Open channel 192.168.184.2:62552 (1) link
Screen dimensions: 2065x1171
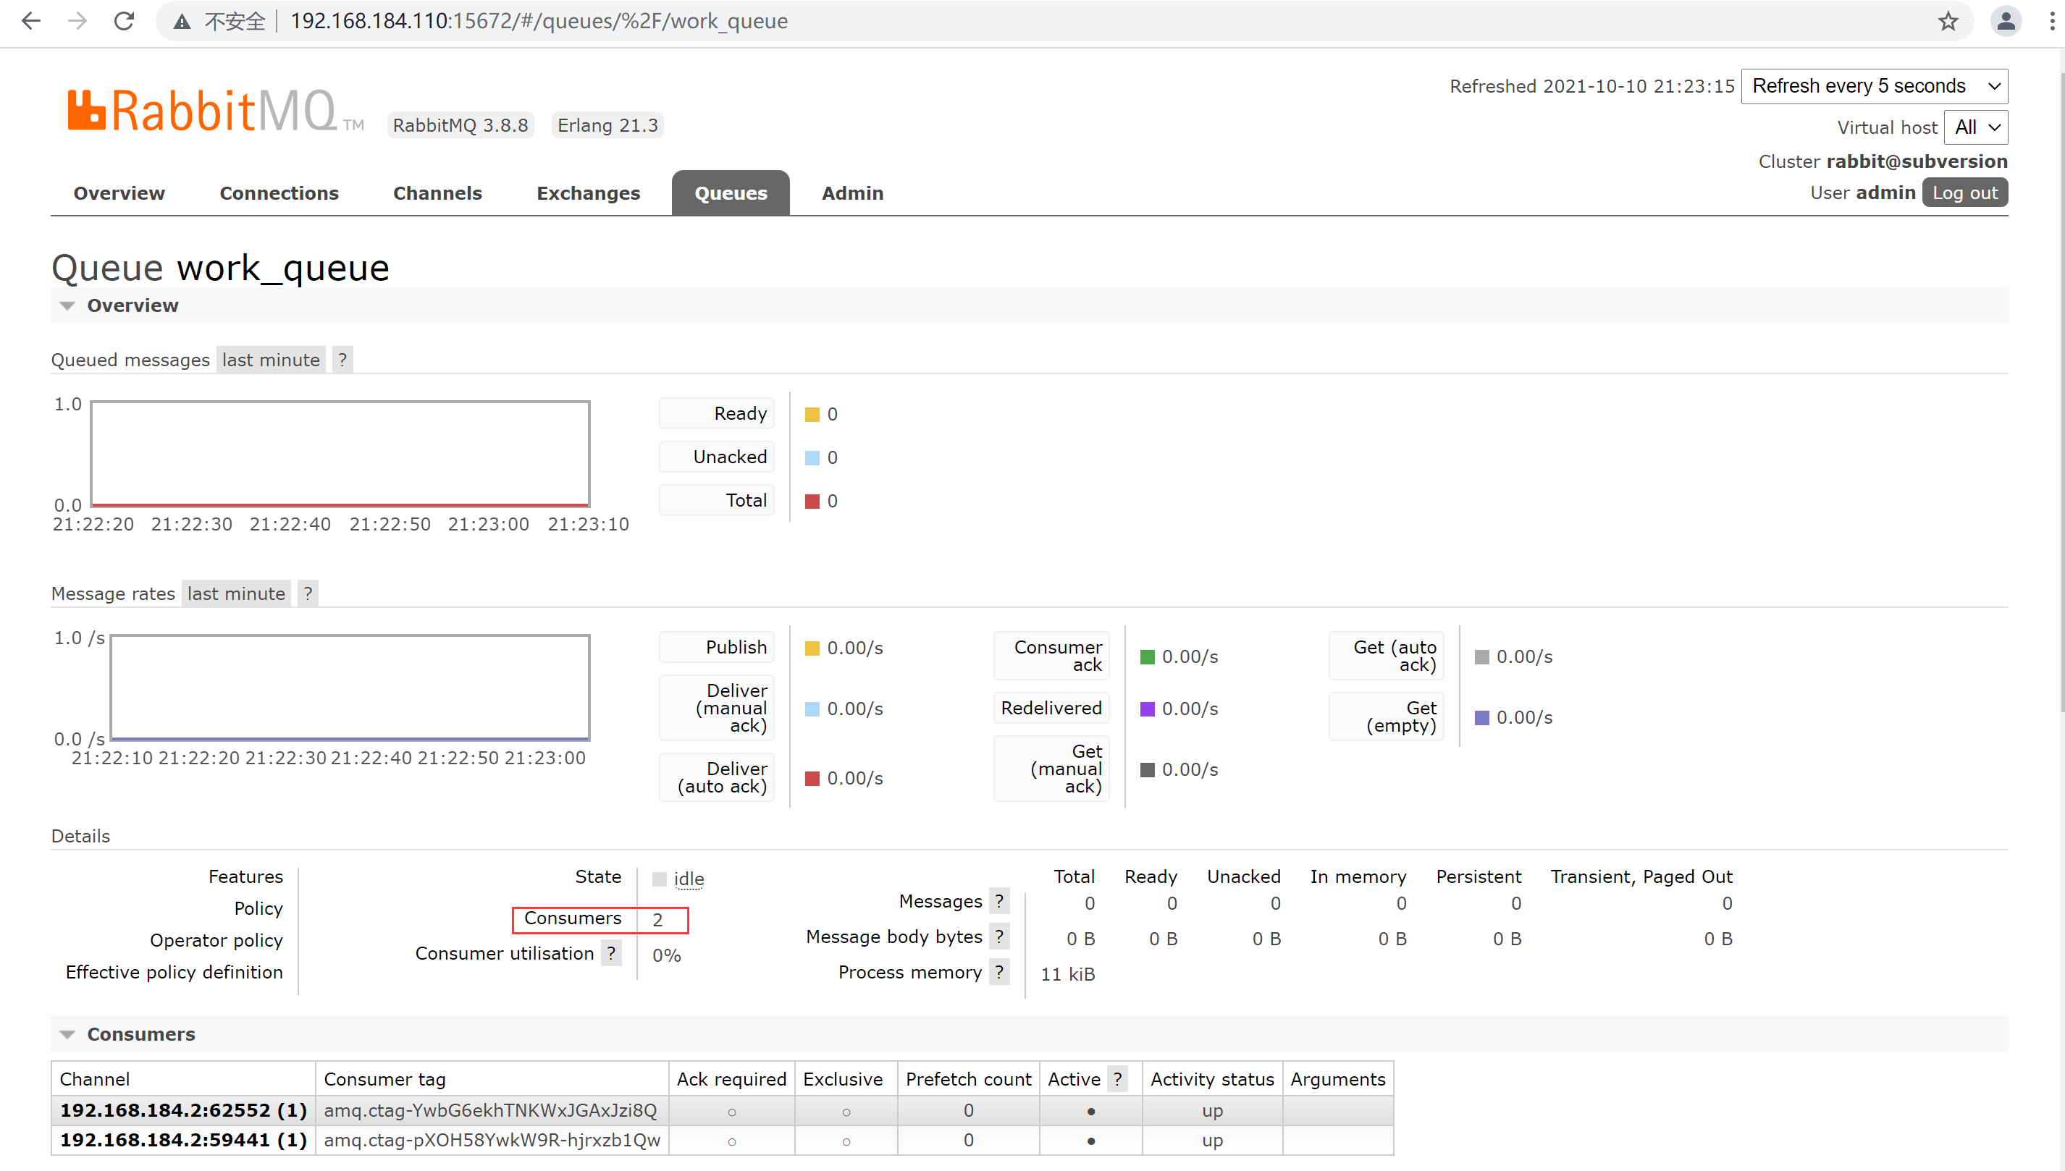pos(183,1110)
